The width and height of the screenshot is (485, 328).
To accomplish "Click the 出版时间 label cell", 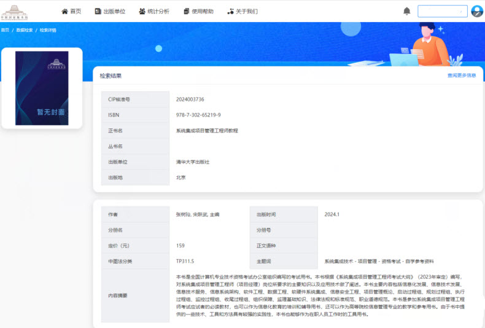I will point(284,214).
